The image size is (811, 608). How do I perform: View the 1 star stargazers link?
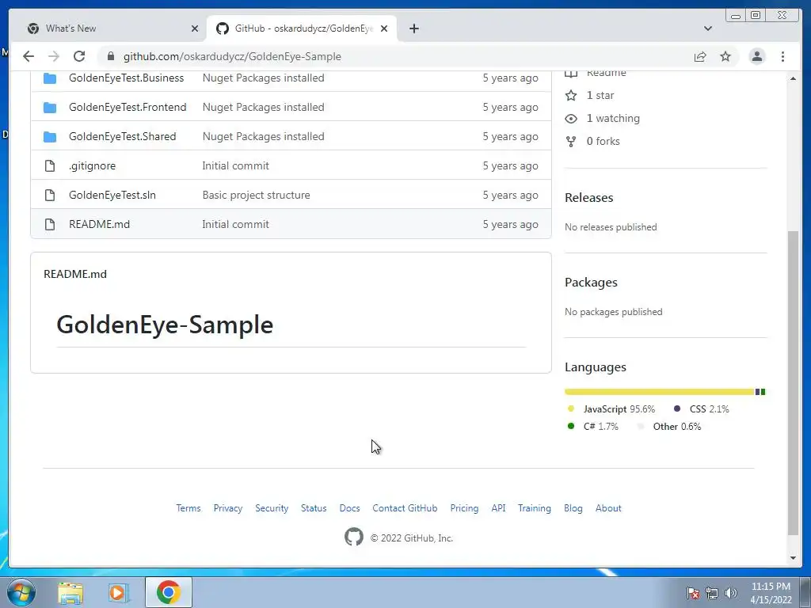point(600,95)
